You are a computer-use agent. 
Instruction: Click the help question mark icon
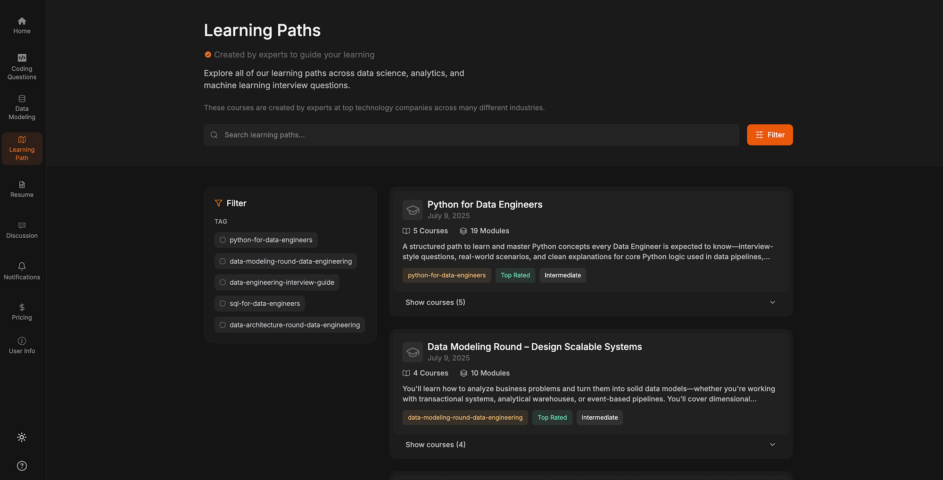[x=22, y=466]
